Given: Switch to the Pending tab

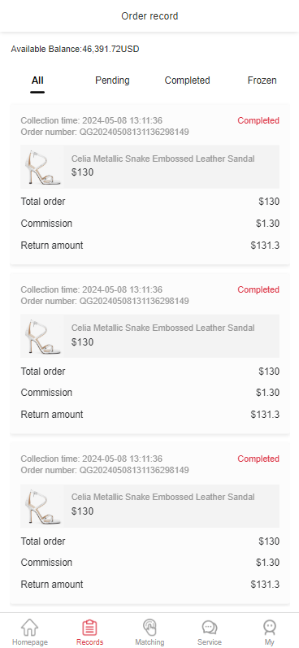Looking at the screenshot, I should pyautogui.click(x=112, y=80).
